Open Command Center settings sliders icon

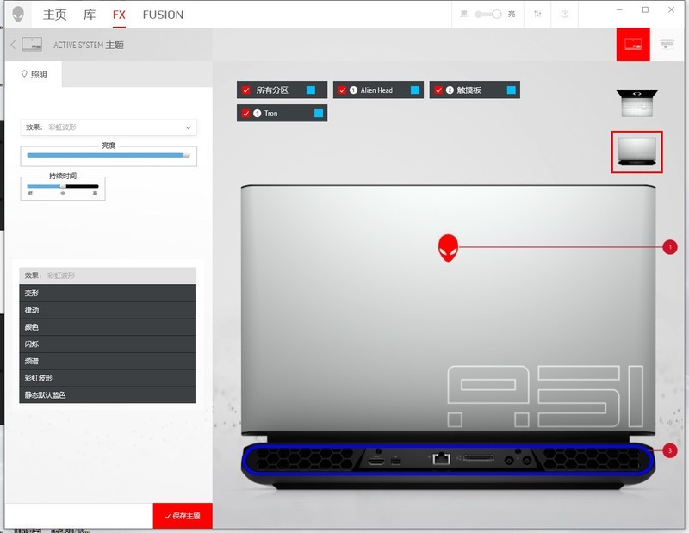coord(537,14)
